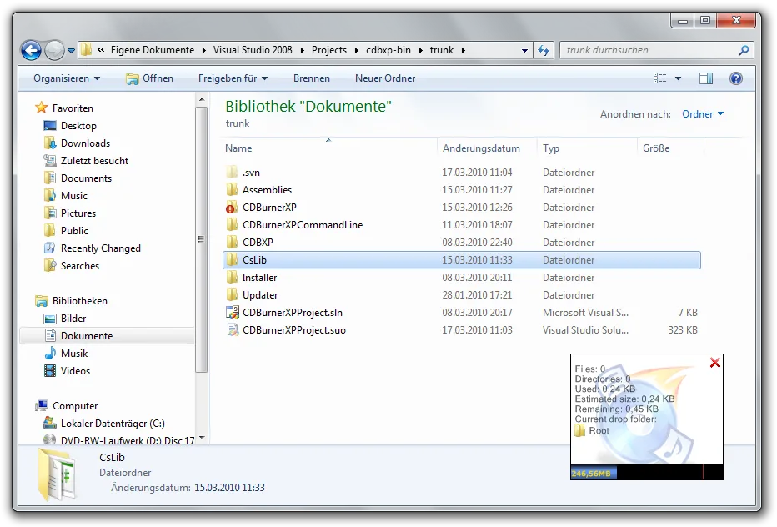Sort by the Größe column header
The image size is (777, 527).
pos(656,148)
